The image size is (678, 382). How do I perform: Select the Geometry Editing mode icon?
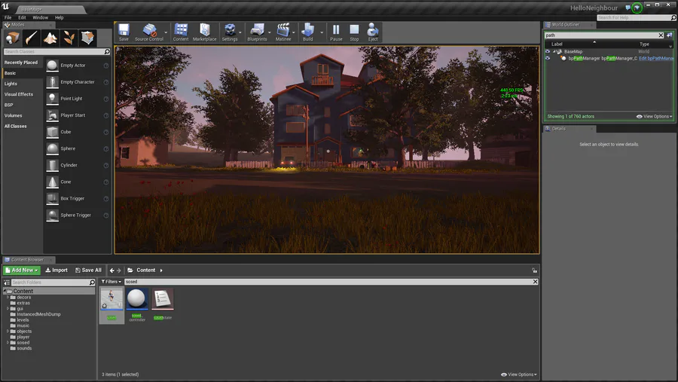click(88, 38)
